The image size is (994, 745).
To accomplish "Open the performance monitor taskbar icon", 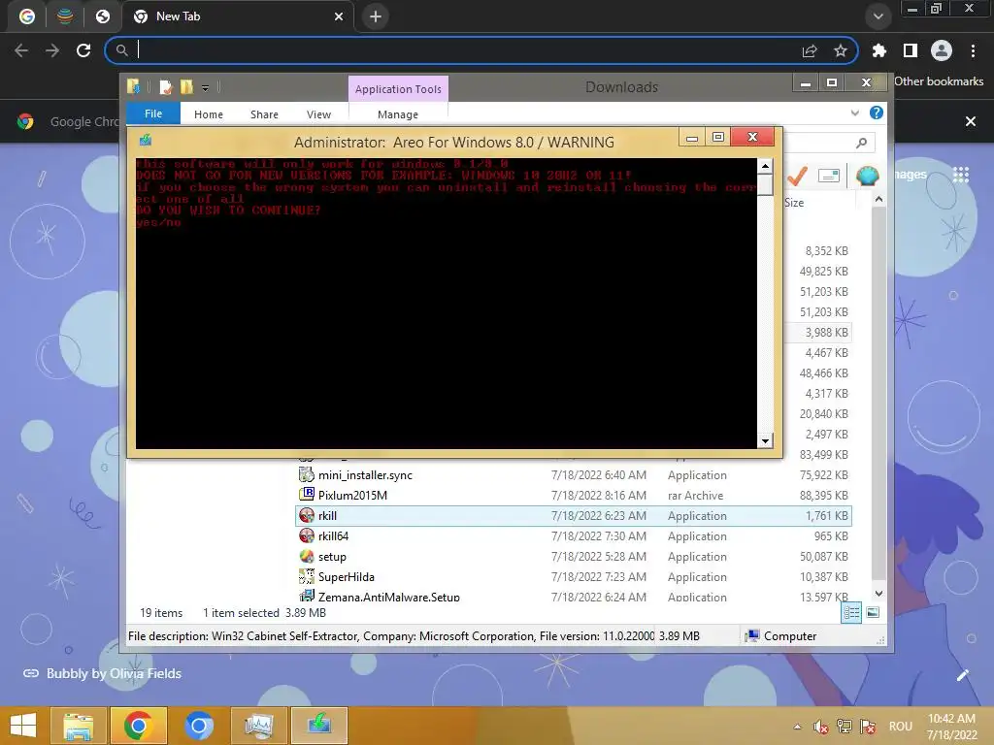I will 258,726.
